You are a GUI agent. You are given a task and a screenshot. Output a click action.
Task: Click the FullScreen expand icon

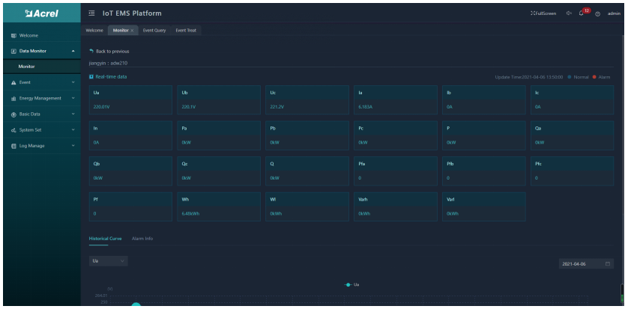[534, 13]
